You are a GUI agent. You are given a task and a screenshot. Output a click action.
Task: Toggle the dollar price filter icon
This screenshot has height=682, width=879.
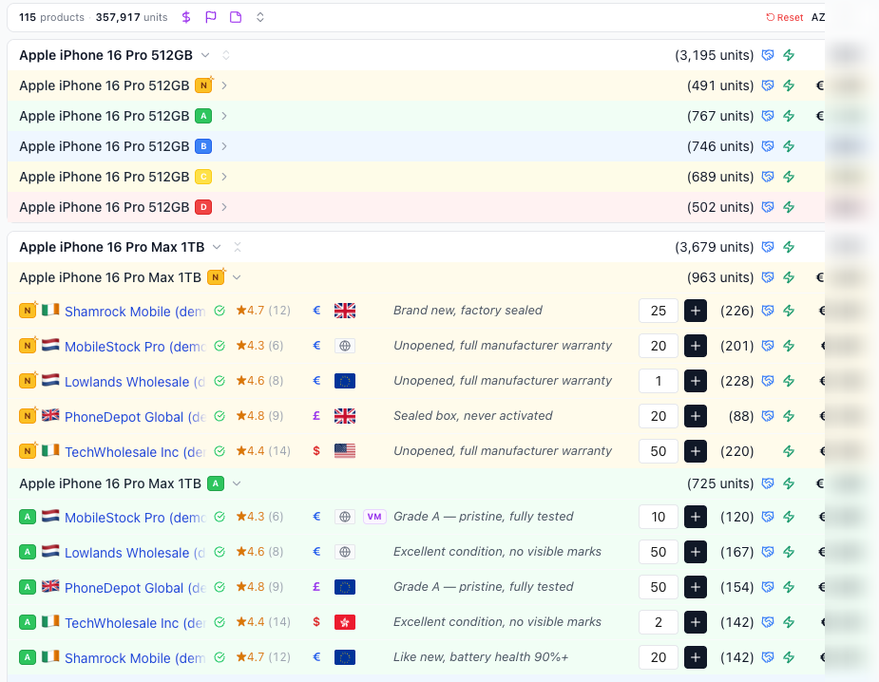point(186,17)
